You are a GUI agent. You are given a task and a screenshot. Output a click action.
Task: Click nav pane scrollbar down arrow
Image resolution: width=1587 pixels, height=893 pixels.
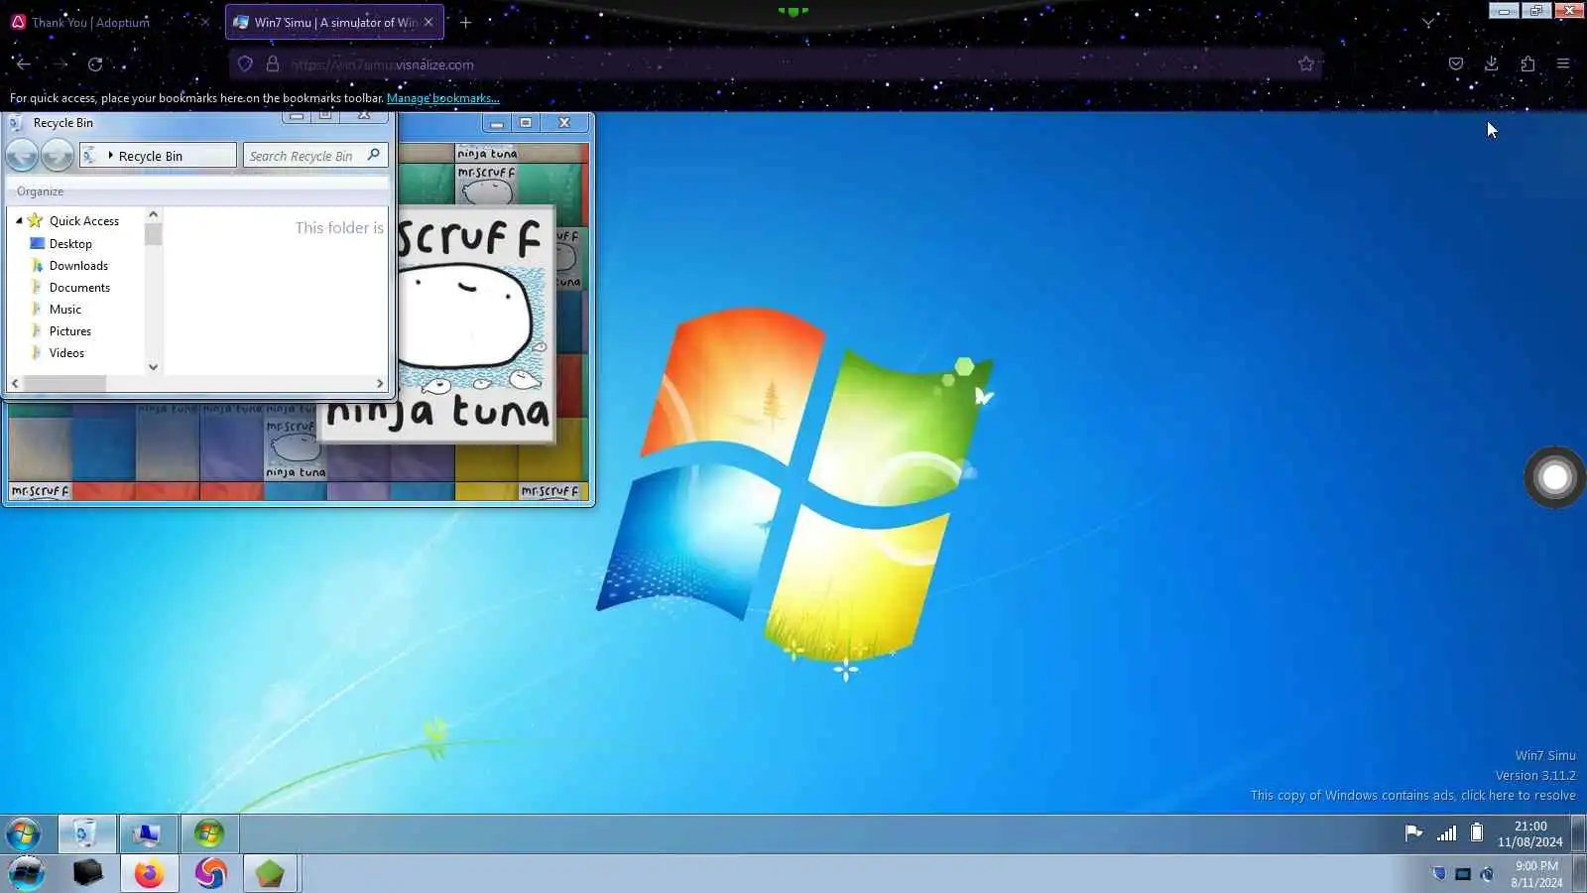153,367
